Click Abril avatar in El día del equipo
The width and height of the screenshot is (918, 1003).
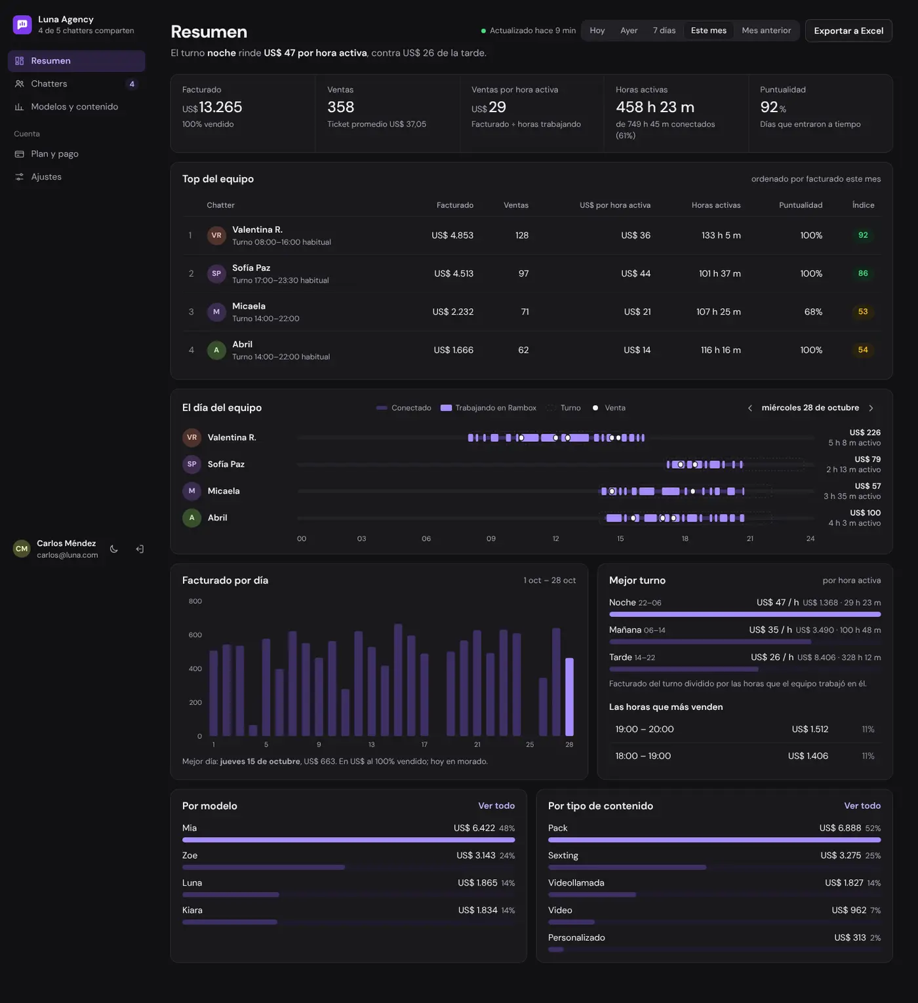coord(191,518)
